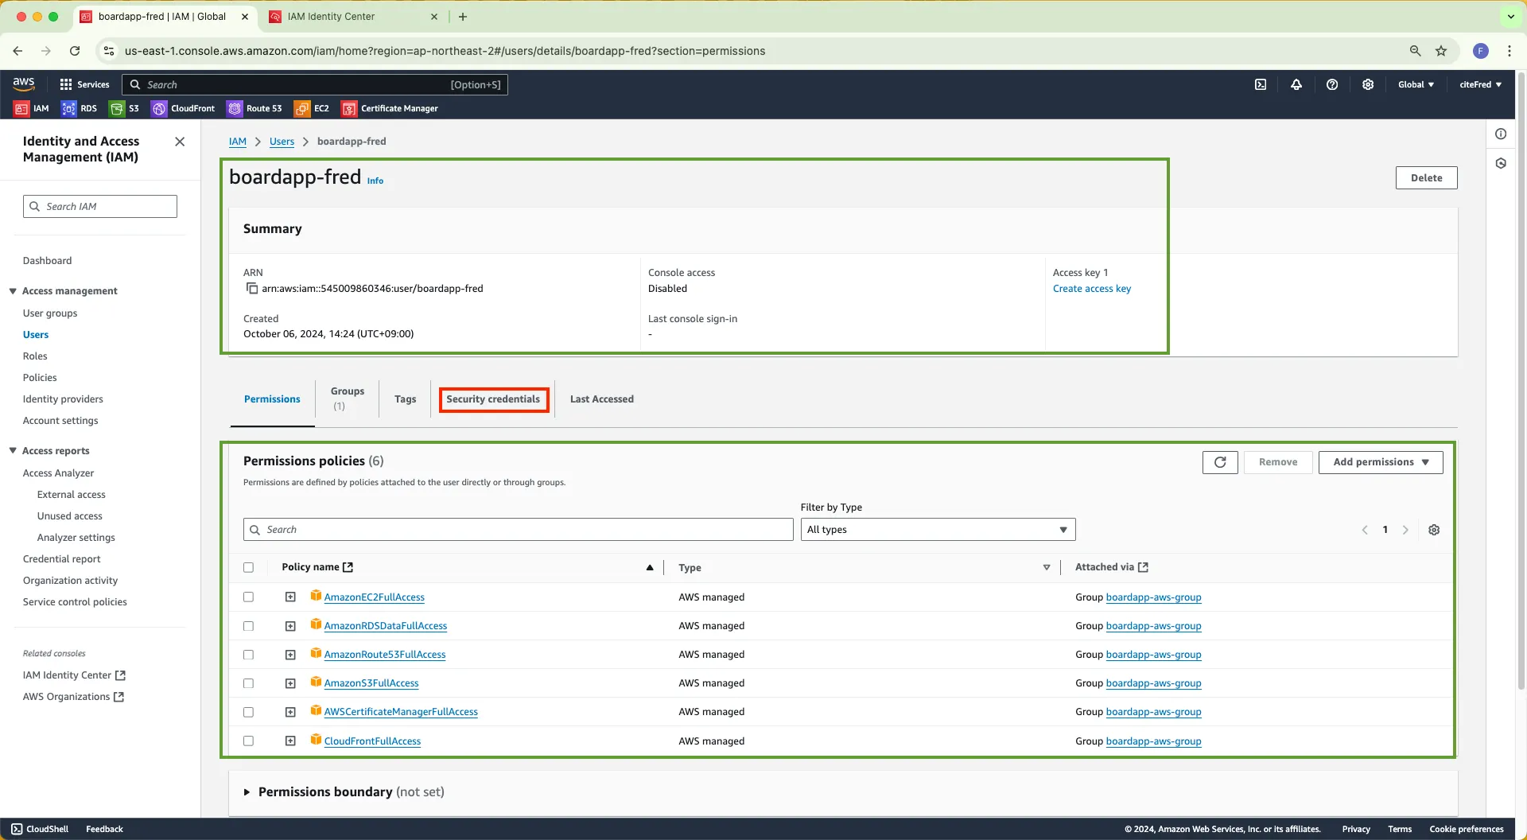Open the notifications bell
The width and height of the screenshot is (1527, 840).
point(1296,84)
